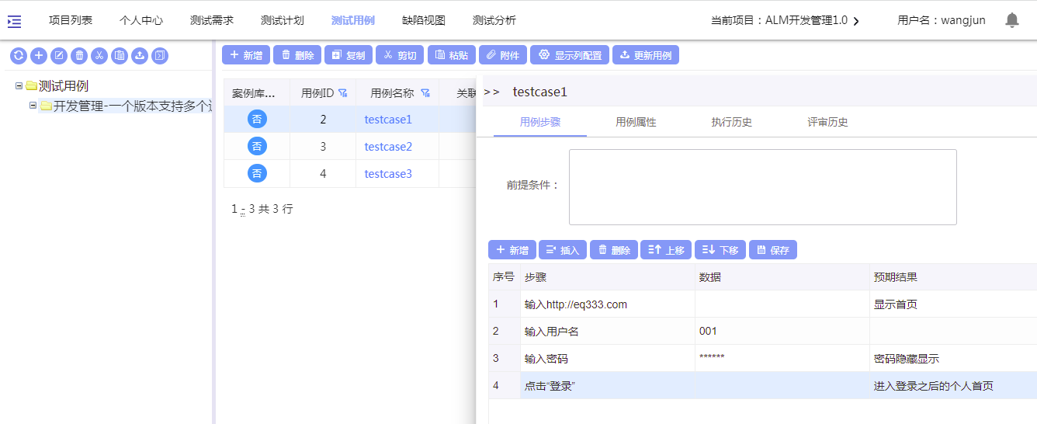Open the testcase2 link

388,147
